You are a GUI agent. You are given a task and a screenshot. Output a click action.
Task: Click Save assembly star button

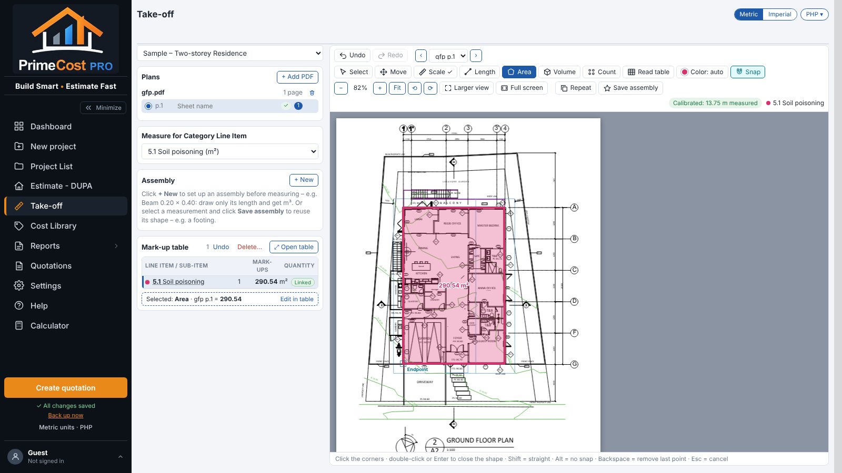pos(630,88)
